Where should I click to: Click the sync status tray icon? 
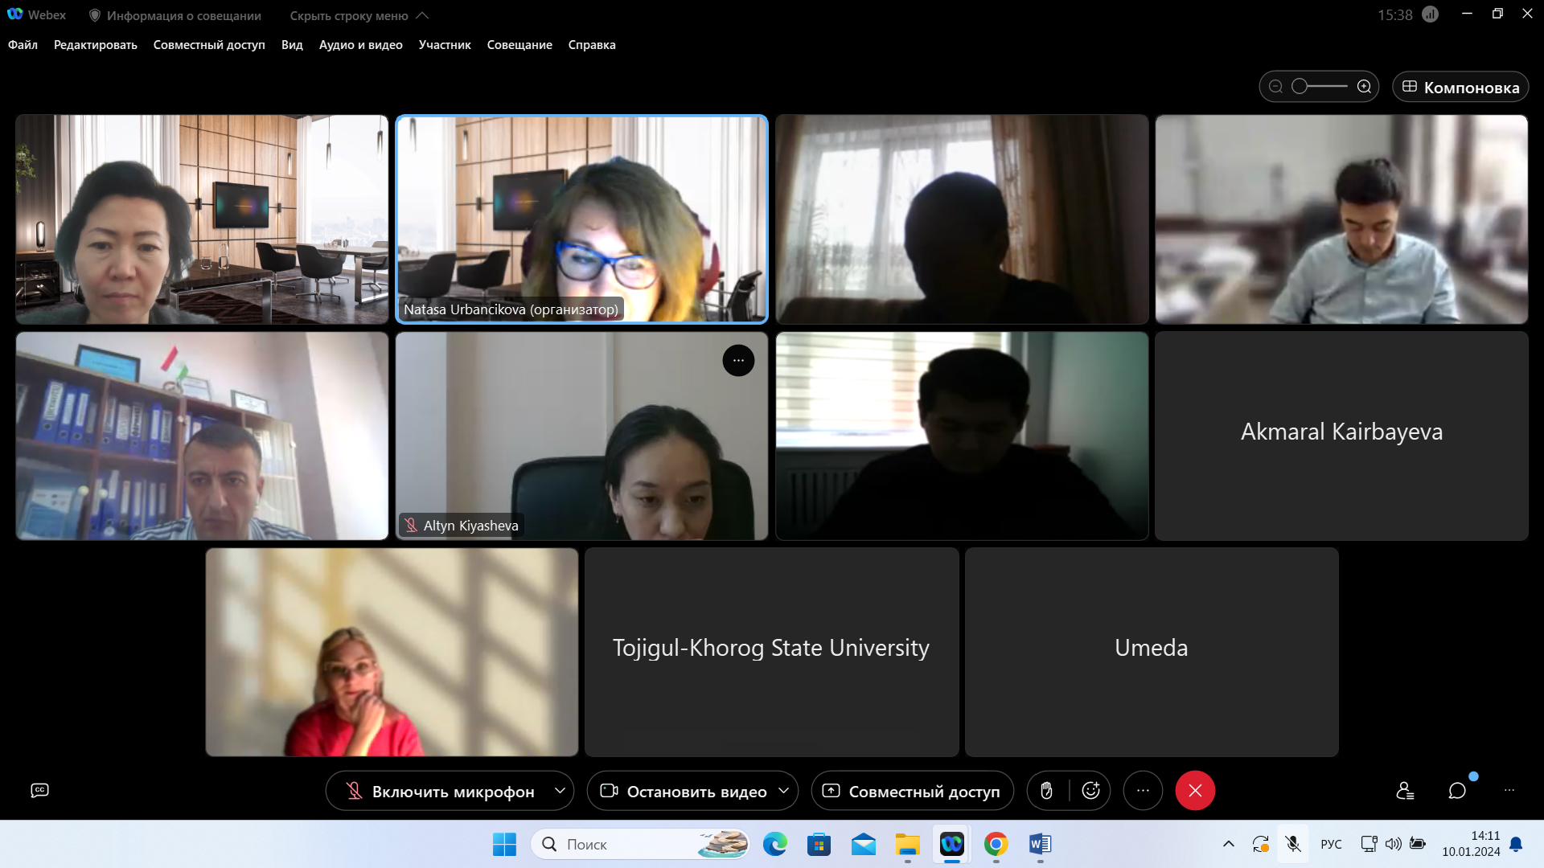(x=1260, y=844)
